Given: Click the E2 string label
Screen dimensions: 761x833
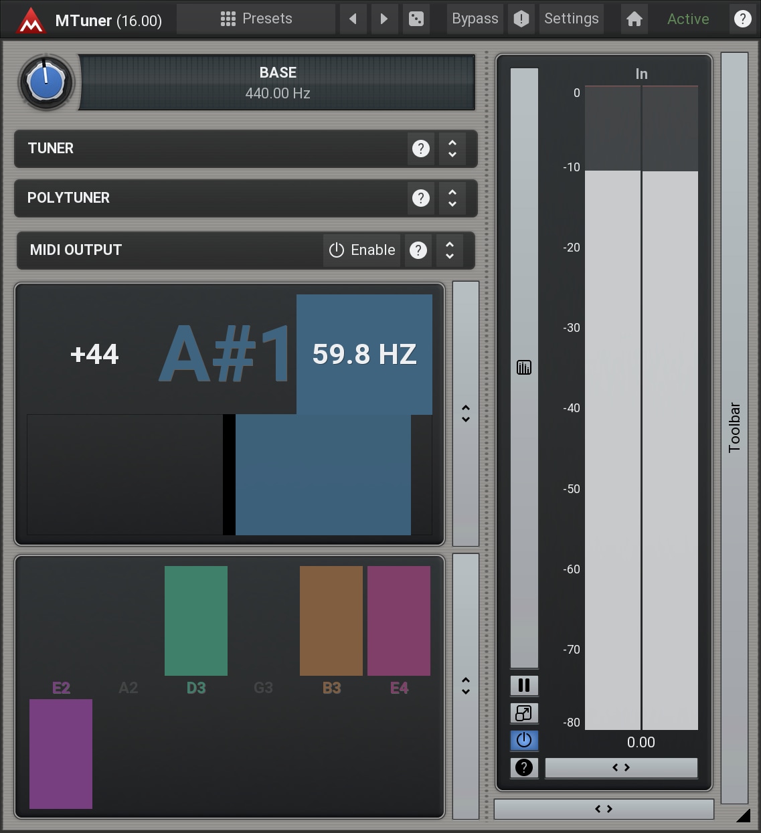Looking at the screenshot, I should (61, 688).
